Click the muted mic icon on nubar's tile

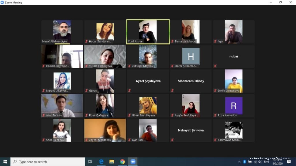(215, 66)
